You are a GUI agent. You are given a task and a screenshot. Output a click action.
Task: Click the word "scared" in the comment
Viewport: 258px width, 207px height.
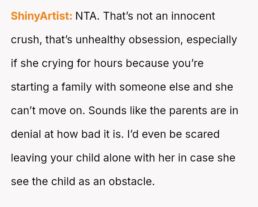202,134
